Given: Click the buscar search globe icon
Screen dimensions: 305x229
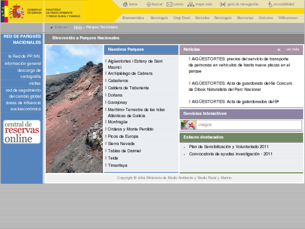Looking at the screenshot, I should point(149,4).
